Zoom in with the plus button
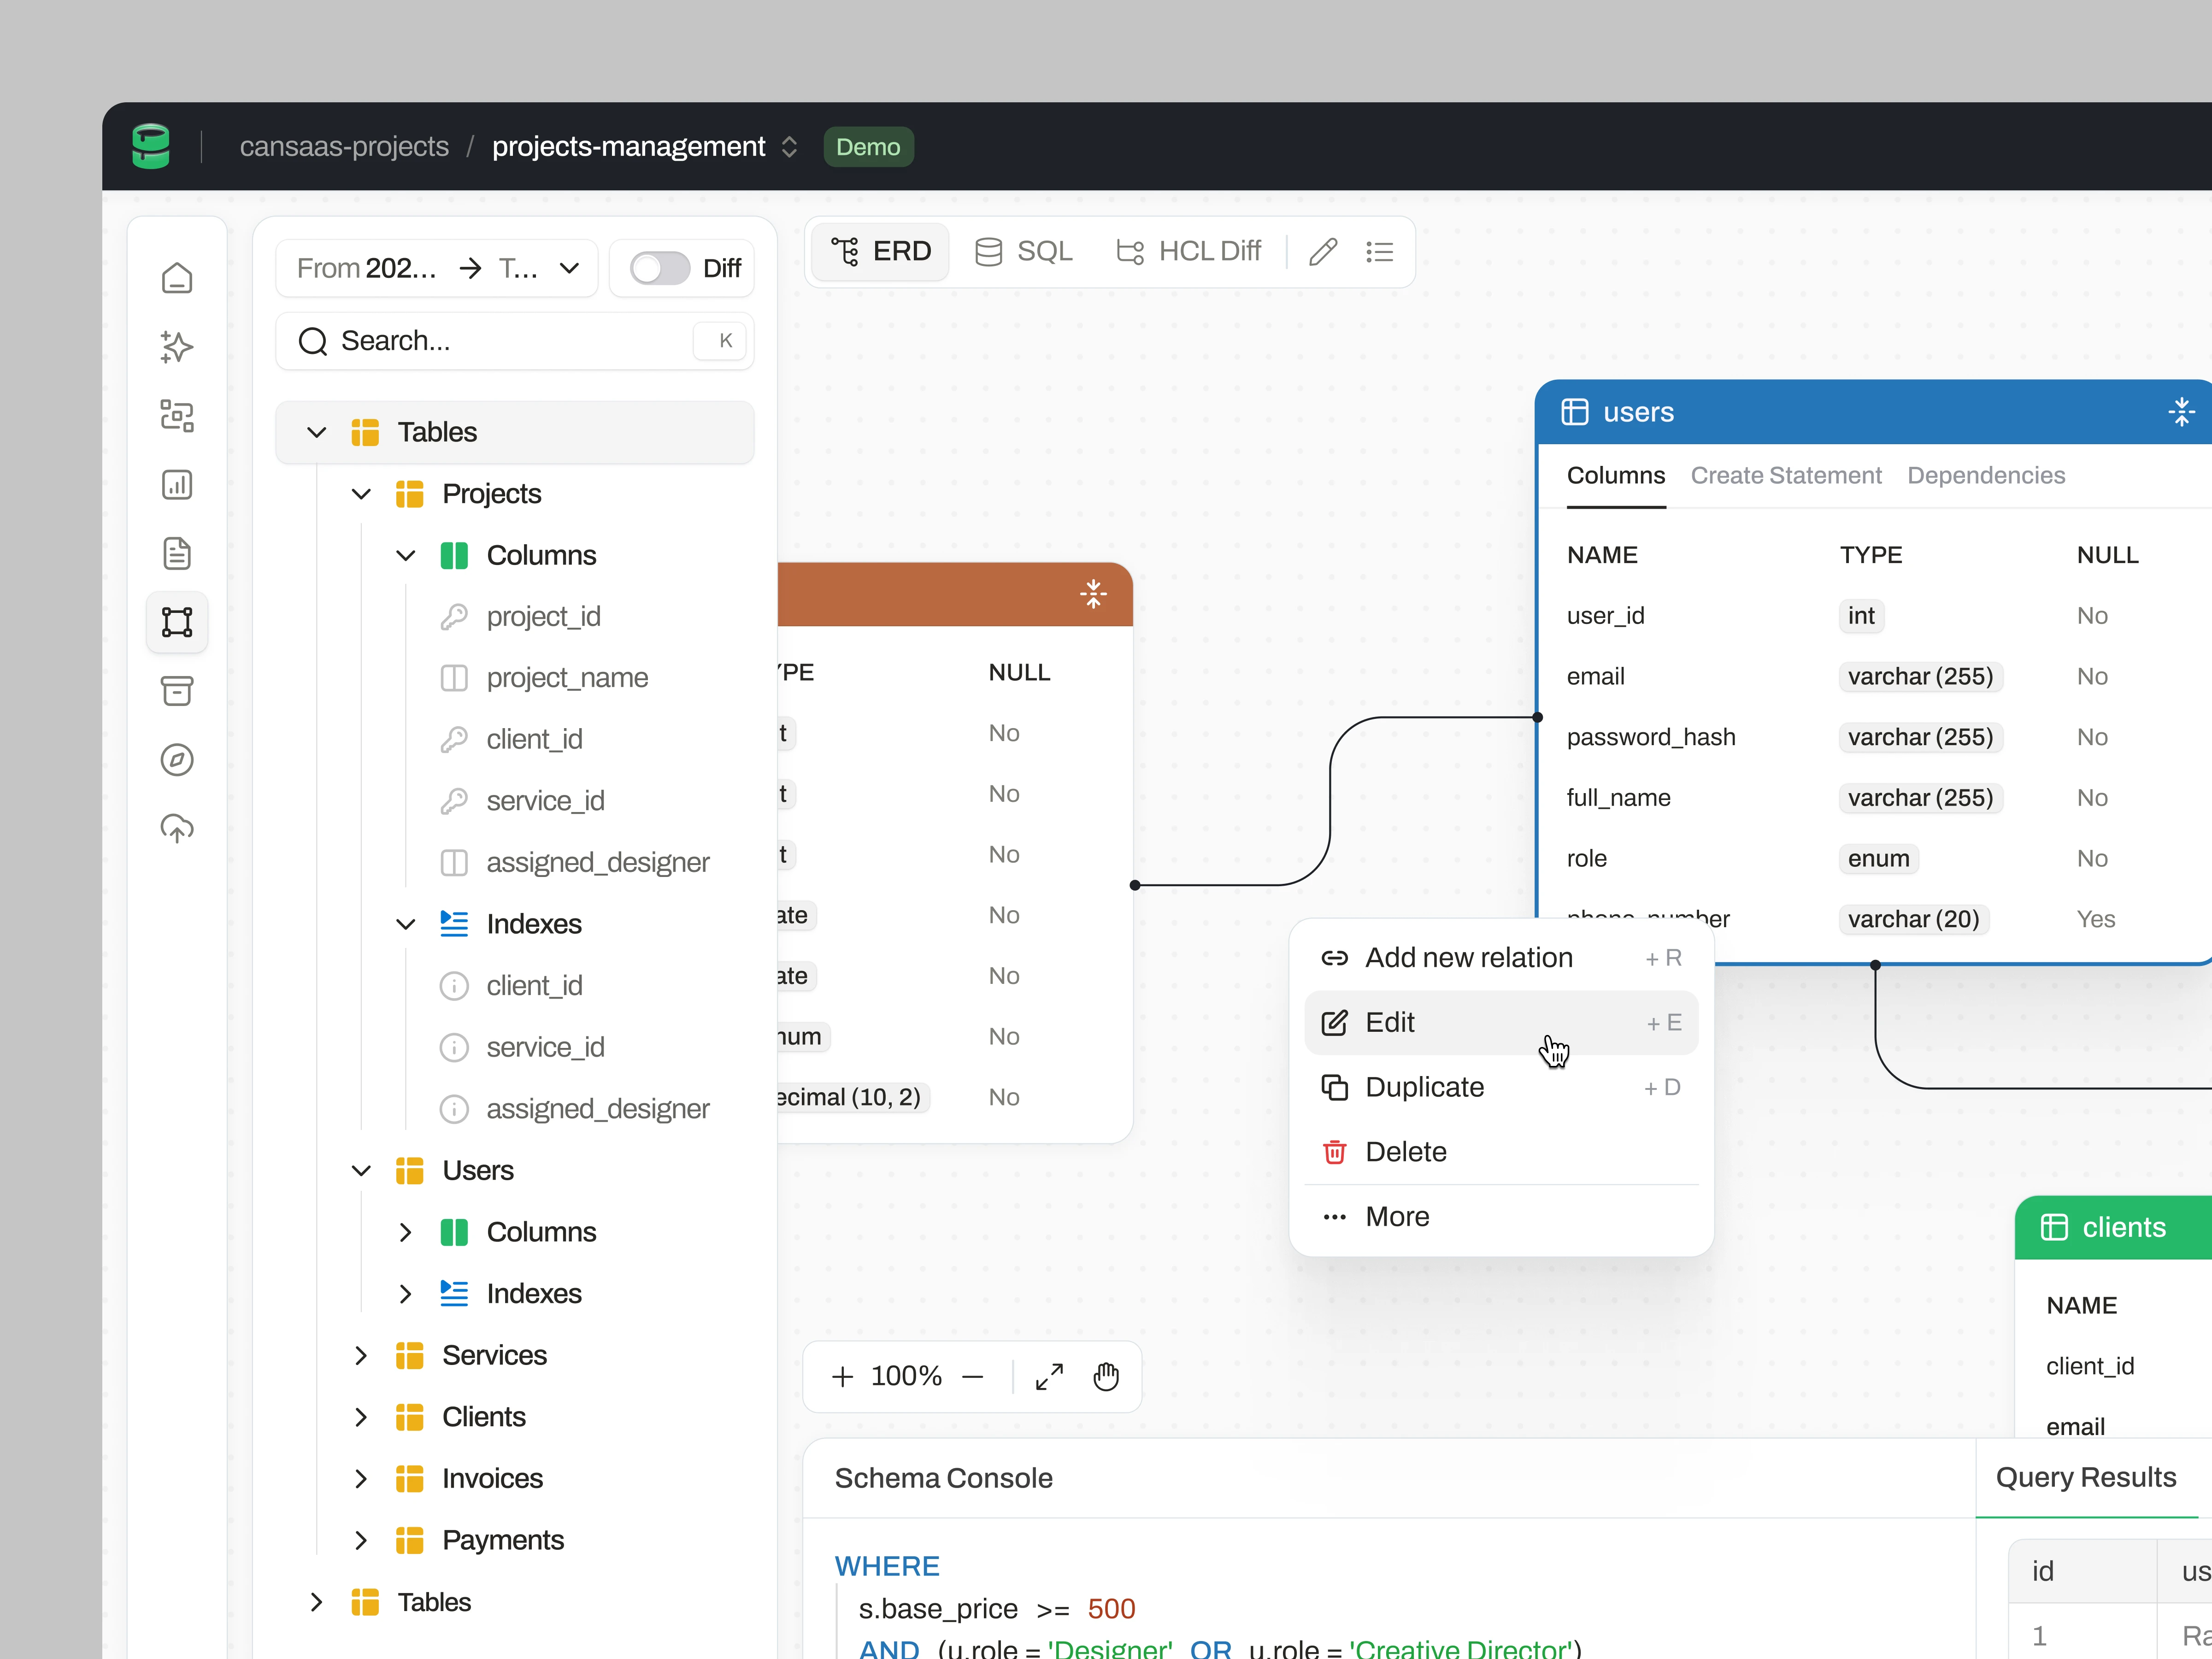Image resolution: width=2212 pixels, height=1659 pixels. (x=842, y=1377)
